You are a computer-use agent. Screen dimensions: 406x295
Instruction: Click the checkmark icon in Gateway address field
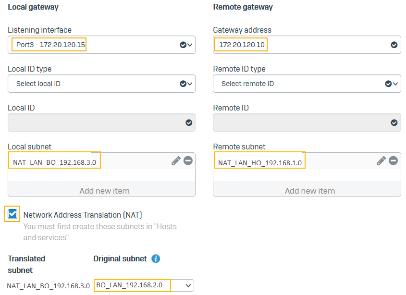coord(394,44)
